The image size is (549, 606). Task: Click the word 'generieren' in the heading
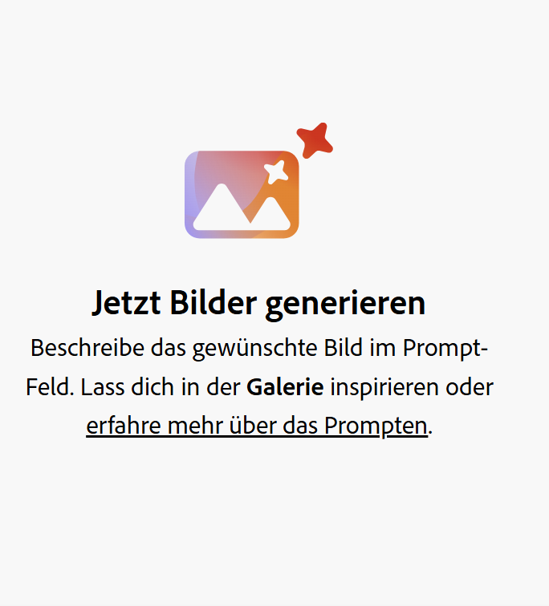(345, 305)
